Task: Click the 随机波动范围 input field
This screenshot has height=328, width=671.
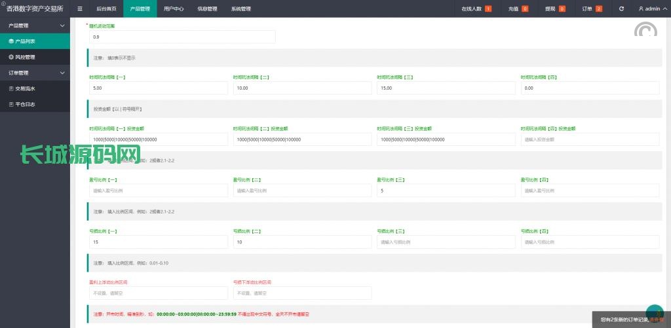Action: 182,37
